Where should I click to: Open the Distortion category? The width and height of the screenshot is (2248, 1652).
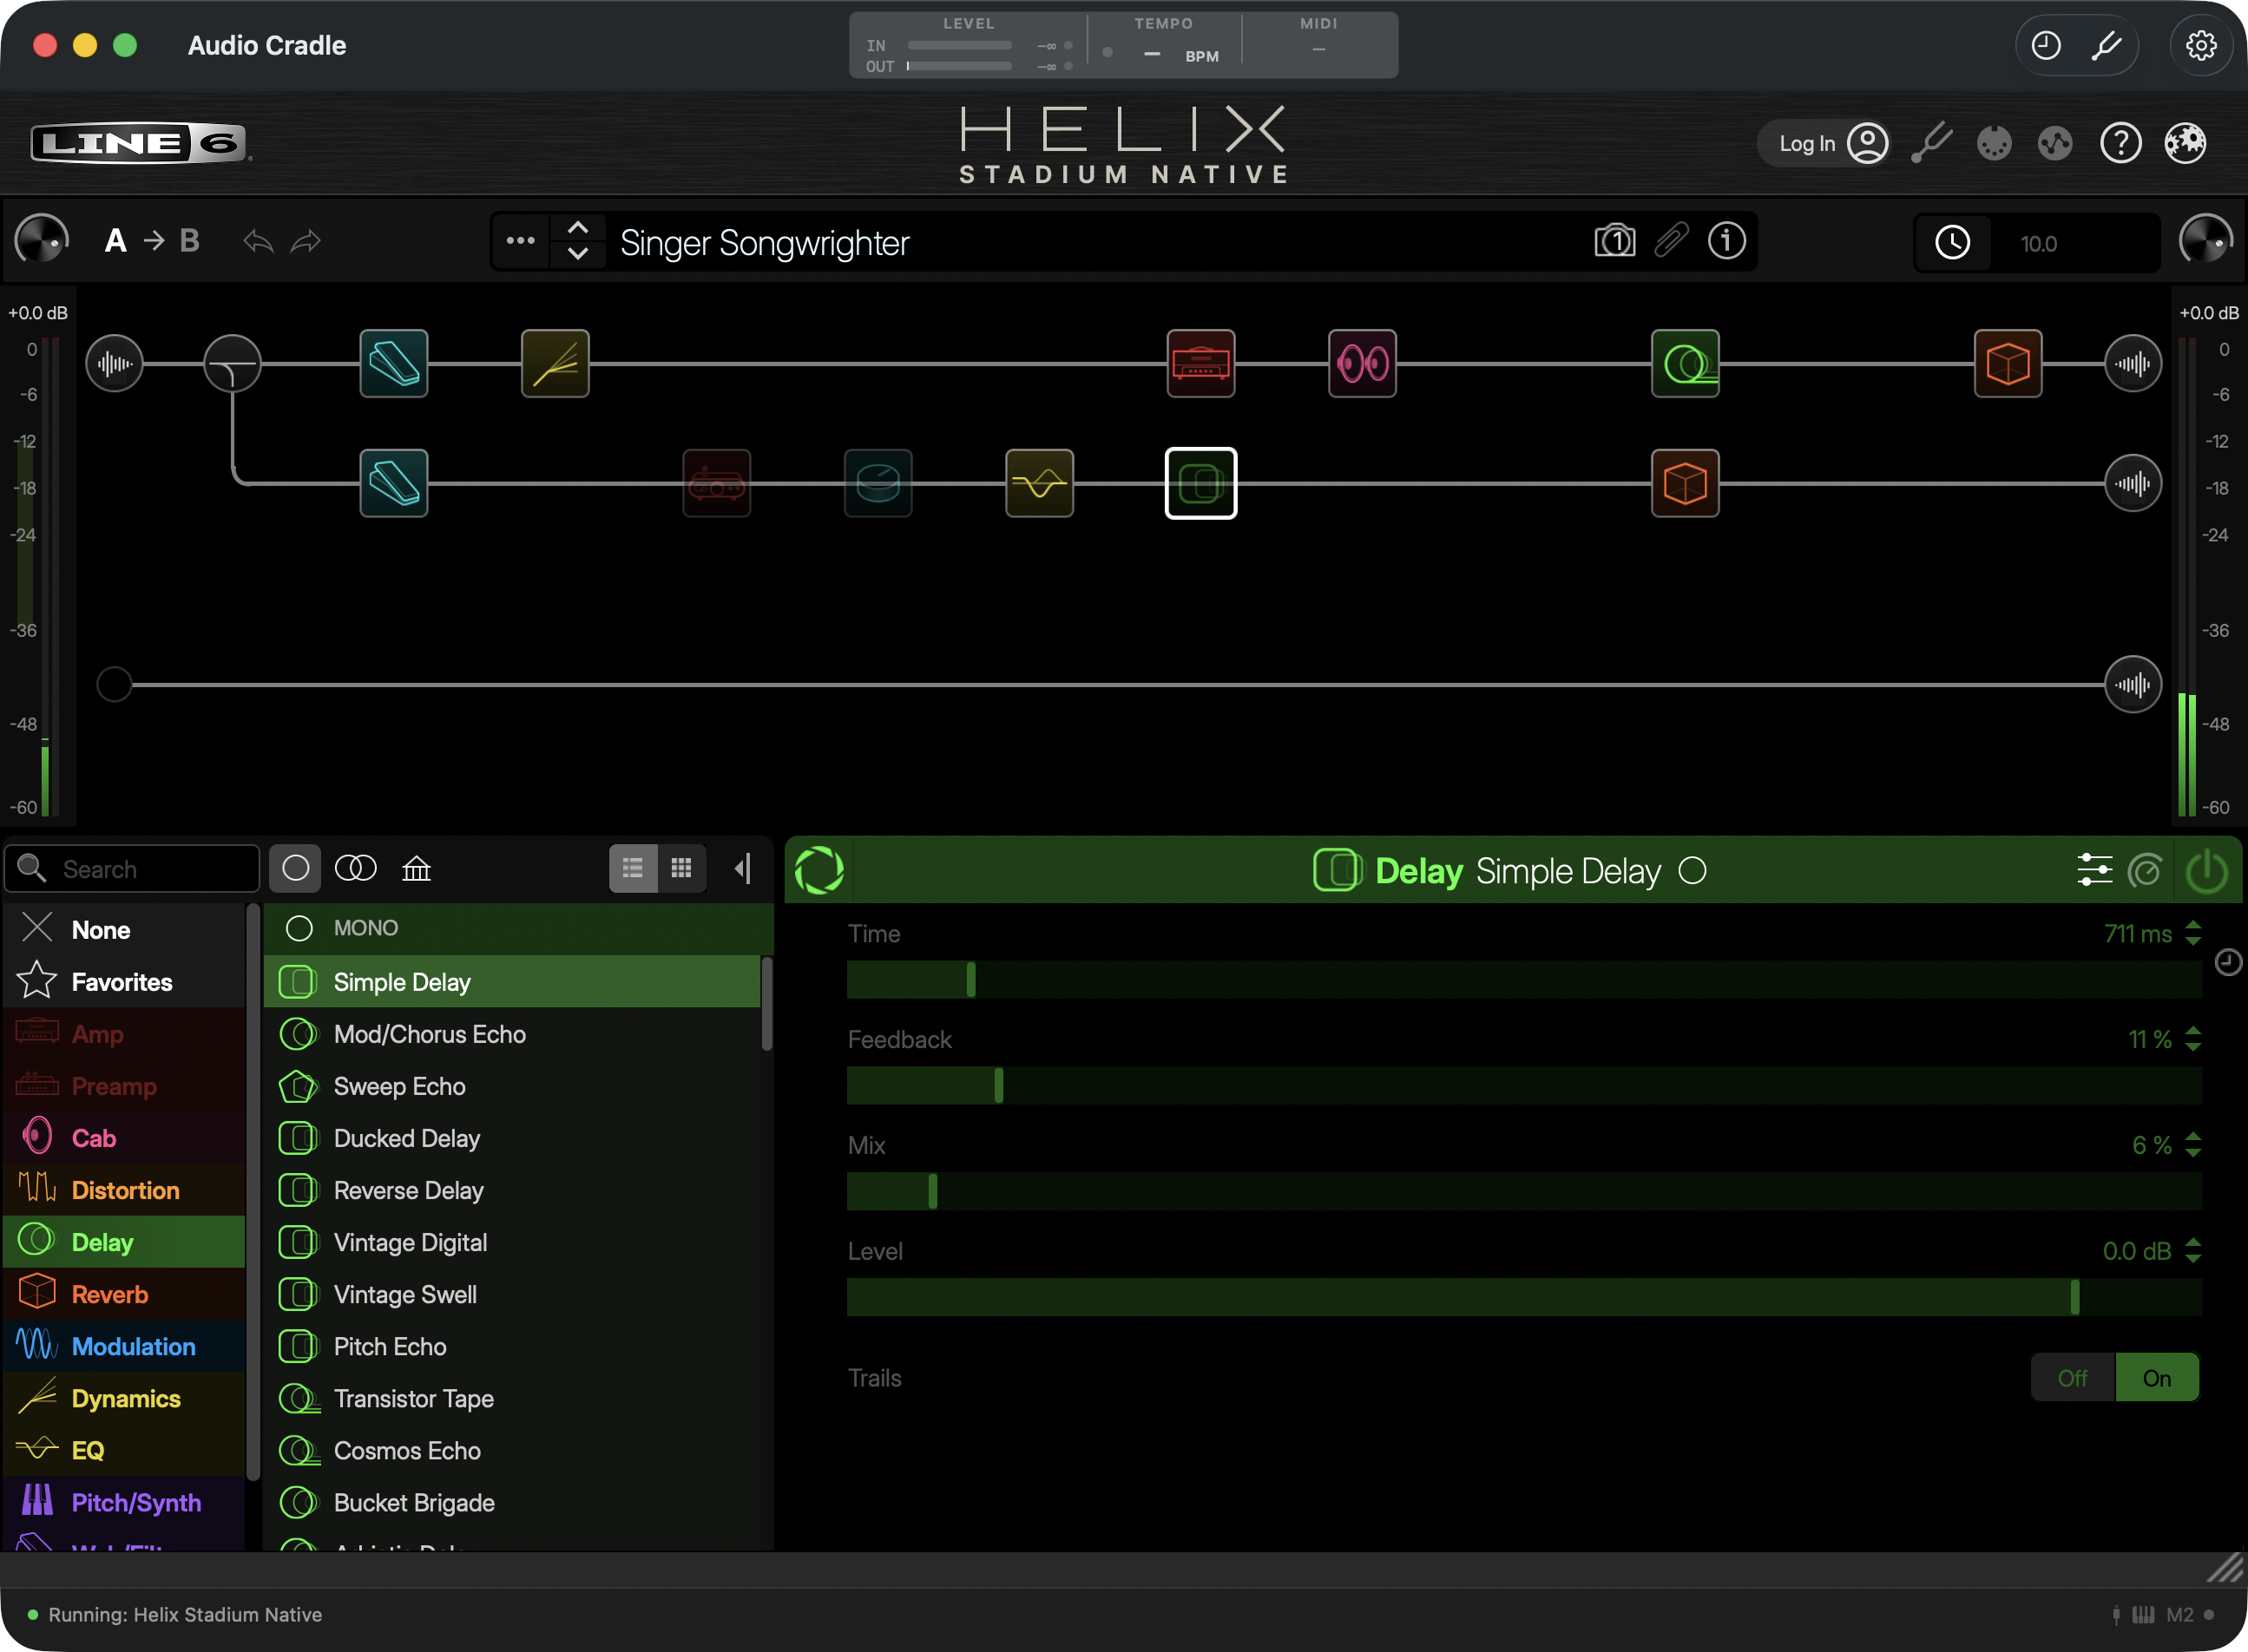tap(124, 1190)
